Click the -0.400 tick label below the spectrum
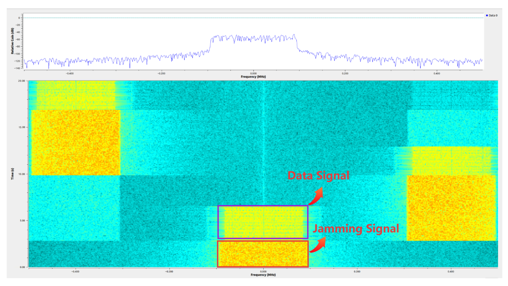This screenshot has width=508, height=286. [x=70, y=73]
